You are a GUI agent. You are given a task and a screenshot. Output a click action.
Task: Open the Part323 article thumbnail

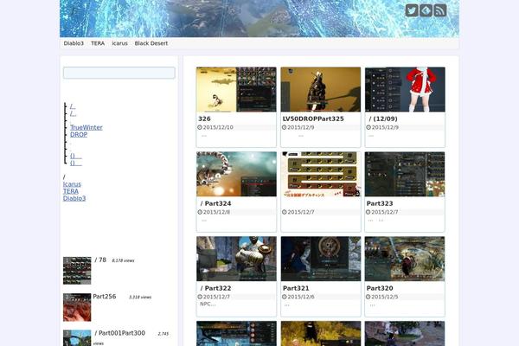point(405,174)
